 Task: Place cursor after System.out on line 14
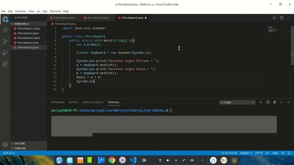point(95,81)
